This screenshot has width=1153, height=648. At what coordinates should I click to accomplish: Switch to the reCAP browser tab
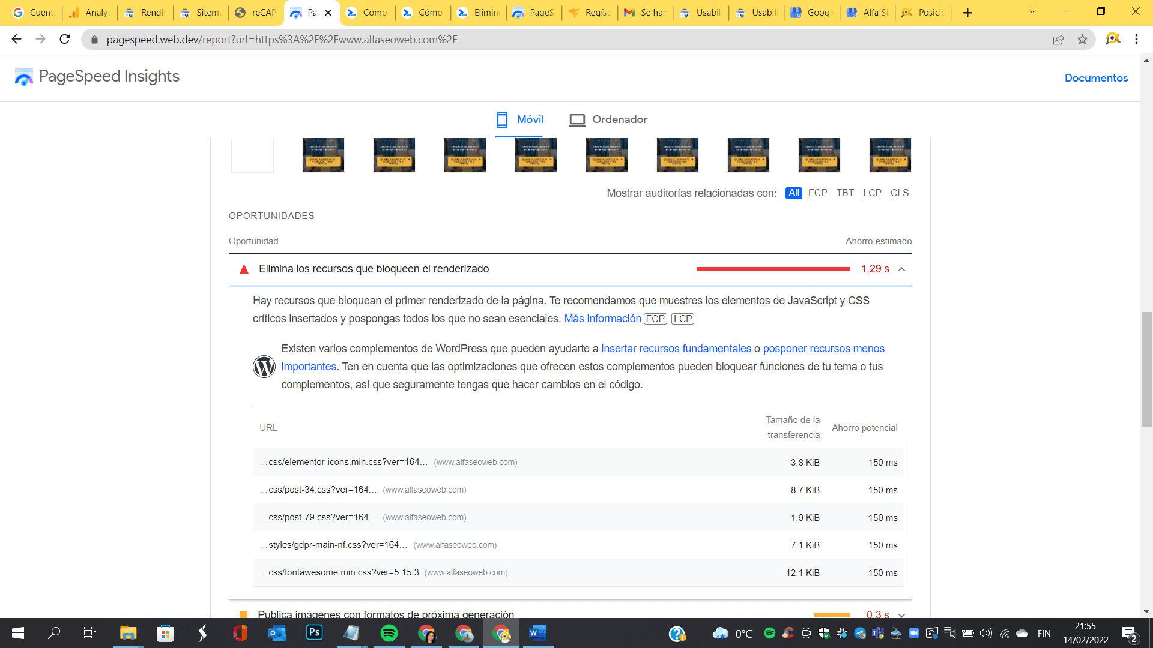click(x=256, y=13)
